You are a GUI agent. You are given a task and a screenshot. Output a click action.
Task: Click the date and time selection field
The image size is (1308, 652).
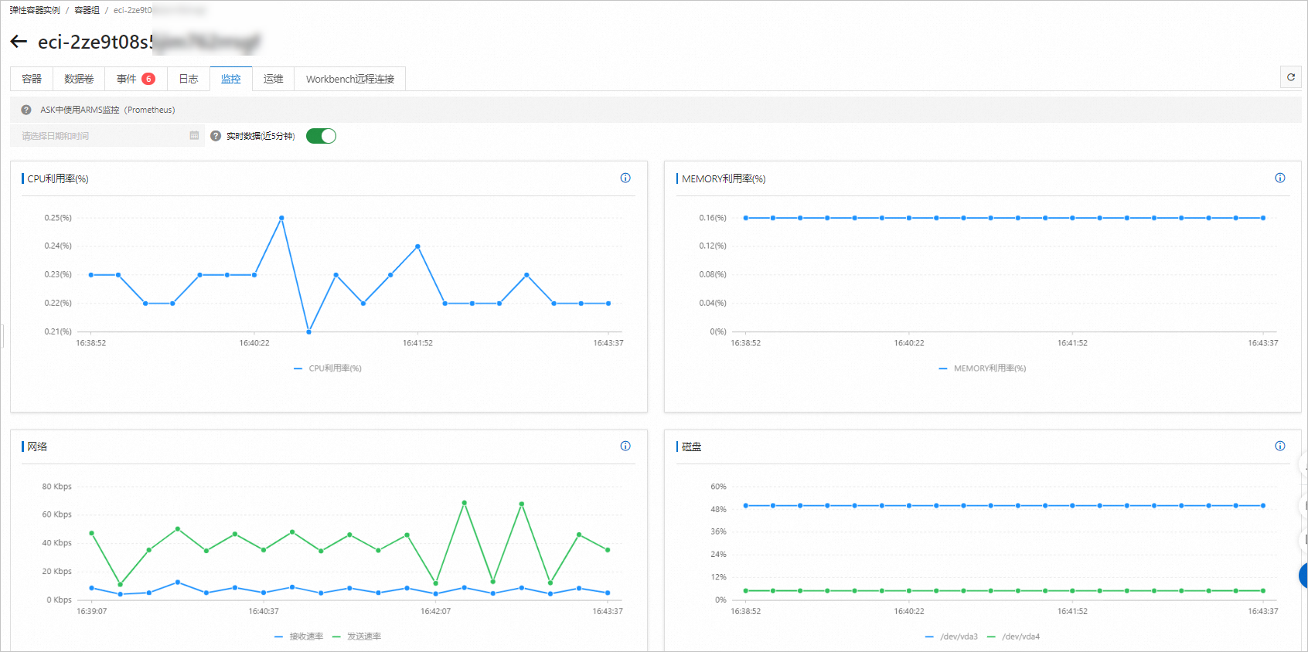pyautogui.click(x=100, y=136)
